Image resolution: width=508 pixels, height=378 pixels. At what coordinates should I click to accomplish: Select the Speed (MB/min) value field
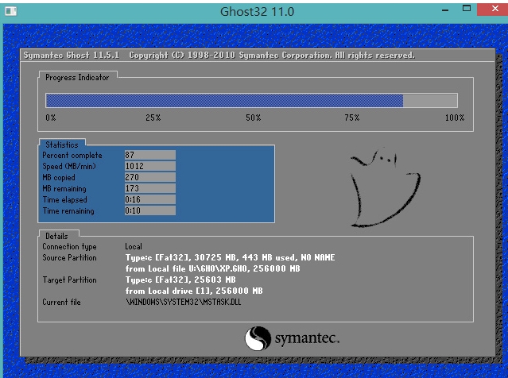click(x=149, y=166)
